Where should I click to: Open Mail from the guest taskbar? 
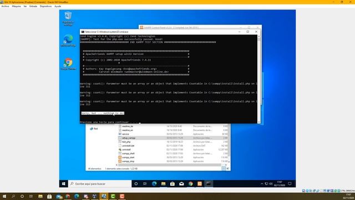click(181, 184)
